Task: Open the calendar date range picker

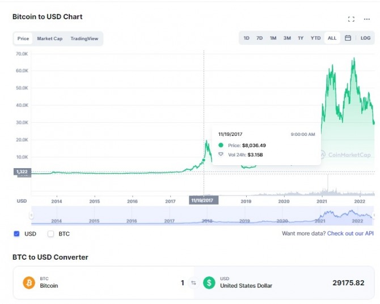Action: point(348,38)
